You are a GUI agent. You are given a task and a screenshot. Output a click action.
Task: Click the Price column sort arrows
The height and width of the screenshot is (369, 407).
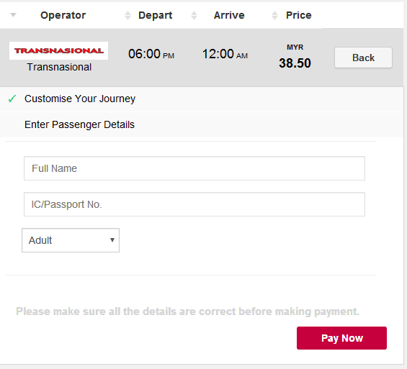(275, 16)
